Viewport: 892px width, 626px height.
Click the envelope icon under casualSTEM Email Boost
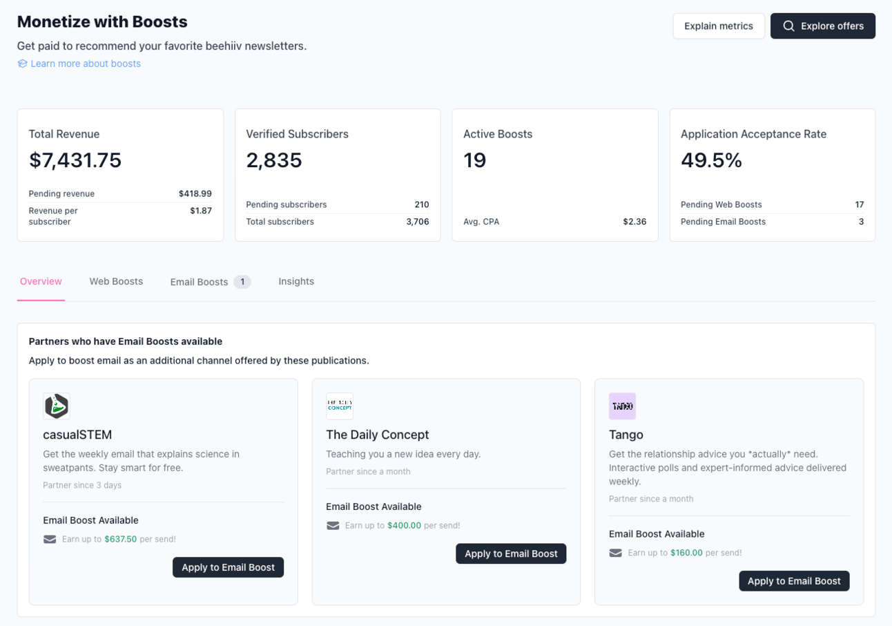tap(50, 539)
